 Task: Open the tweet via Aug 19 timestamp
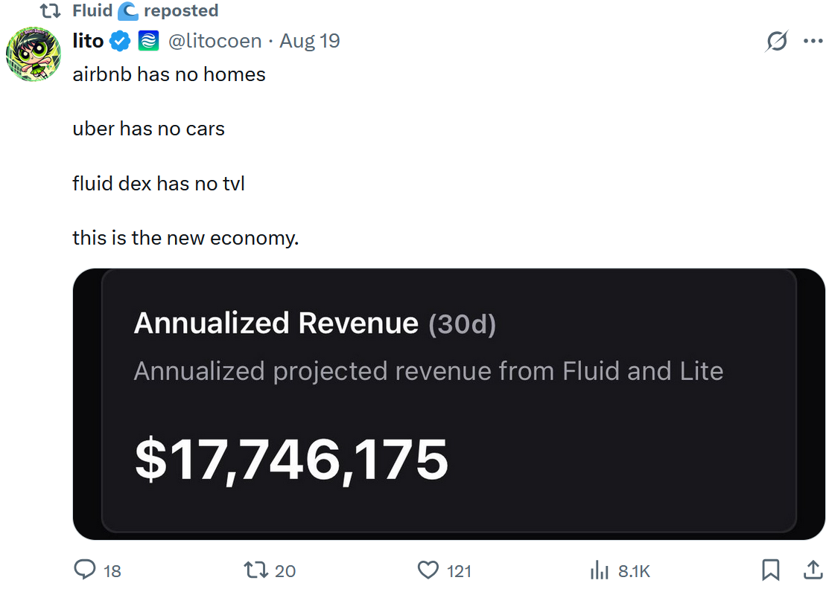[x=310, y=42]
